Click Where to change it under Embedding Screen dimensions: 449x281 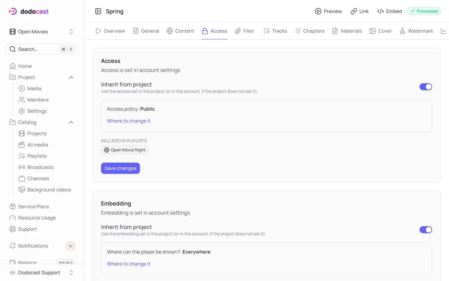[129, 264]
